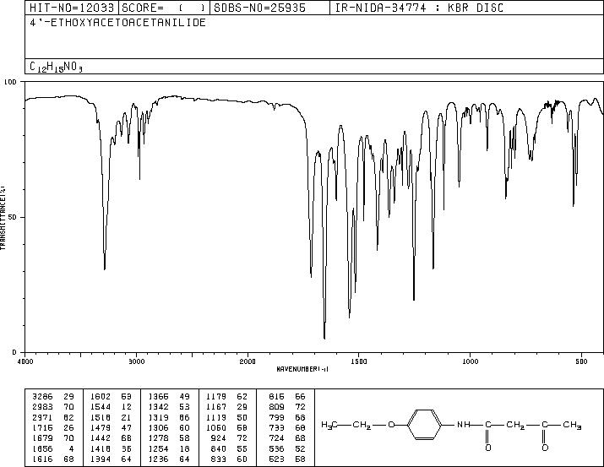Image resolution: width=604 pixels, height=467 pixels.
Task: Select peak table entry 1394
Action: 101,459
